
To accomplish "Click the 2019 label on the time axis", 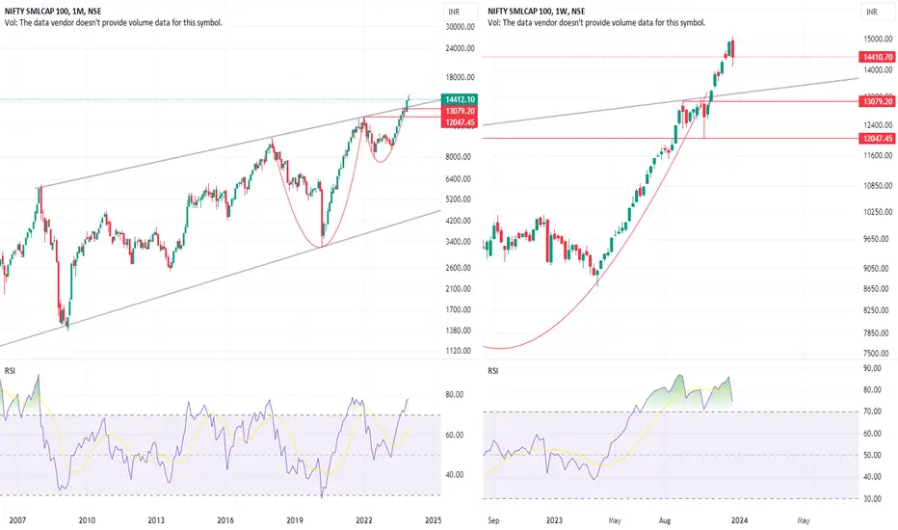I will pos(295,520).
